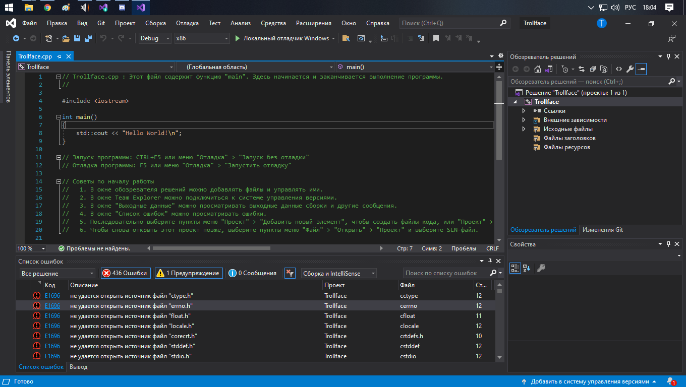
Task: Click the Navigate Backward arrow in toolbar
Action: (16, 38)
